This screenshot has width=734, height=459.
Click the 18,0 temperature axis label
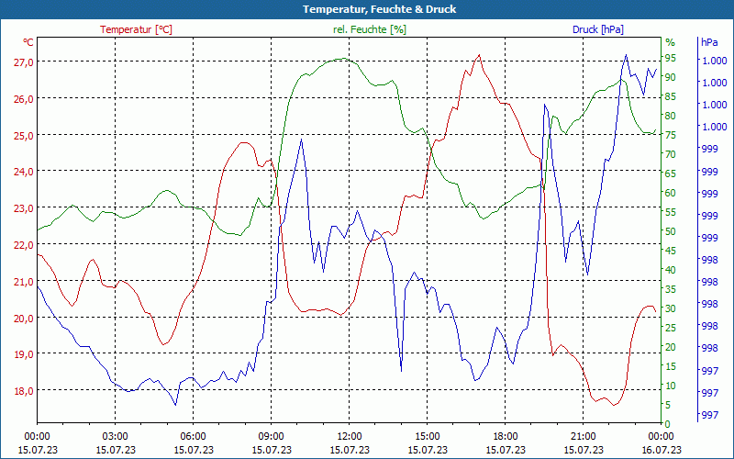[x=24, y=391]
